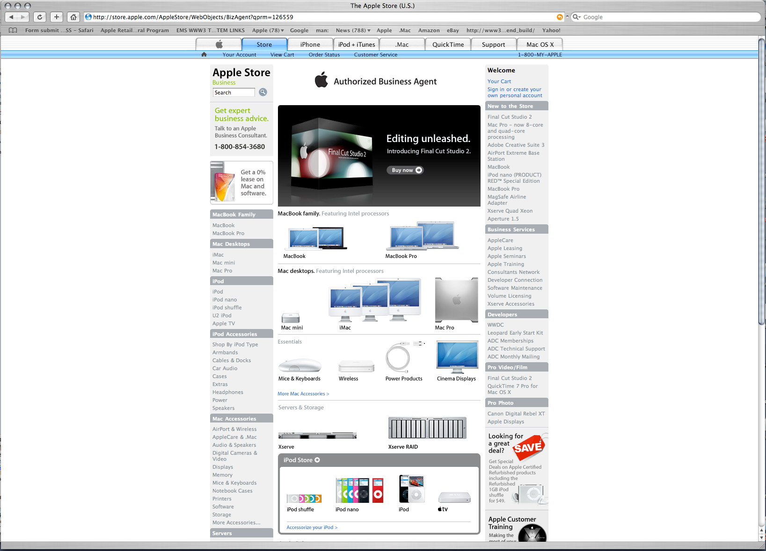Open the Customer Service link
766x551 pixels.
[376, 55]
